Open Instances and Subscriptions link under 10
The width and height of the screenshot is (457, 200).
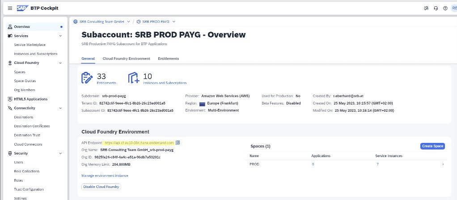[165, 83]
